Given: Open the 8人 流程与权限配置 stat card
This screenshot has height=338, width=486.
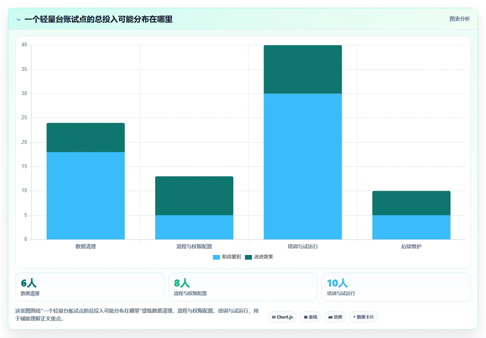Looking at the screenshot, I should click(243, 287).
